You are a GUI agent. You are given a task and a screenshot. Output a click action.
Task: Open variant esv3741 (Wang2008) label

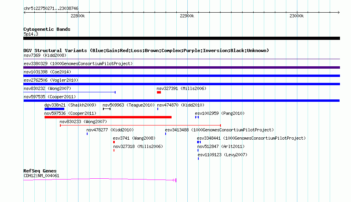click(x=134, y=138)
